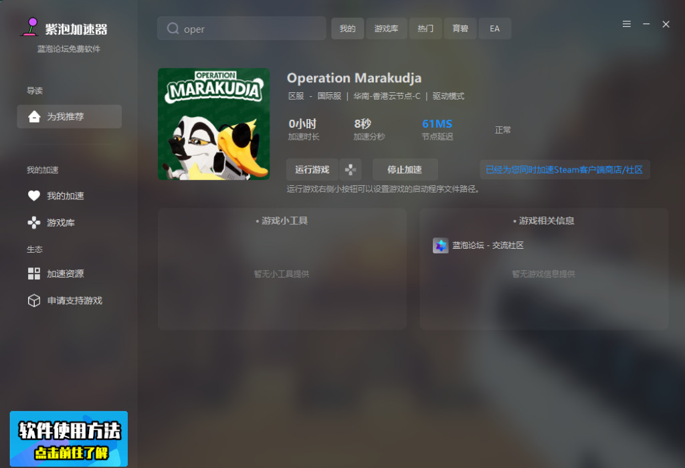Switch to the 我的 tab
The width and height of the screenshot is (685, 468).
click(x=347, y=28)
